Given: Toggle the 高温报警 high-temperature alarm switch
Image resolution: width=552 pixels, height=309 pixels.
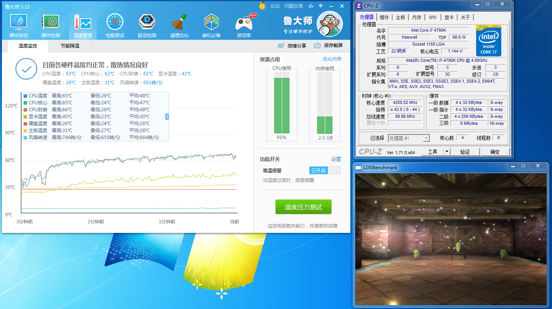Looking at the screenshot, I should click(x=325, y=170).
